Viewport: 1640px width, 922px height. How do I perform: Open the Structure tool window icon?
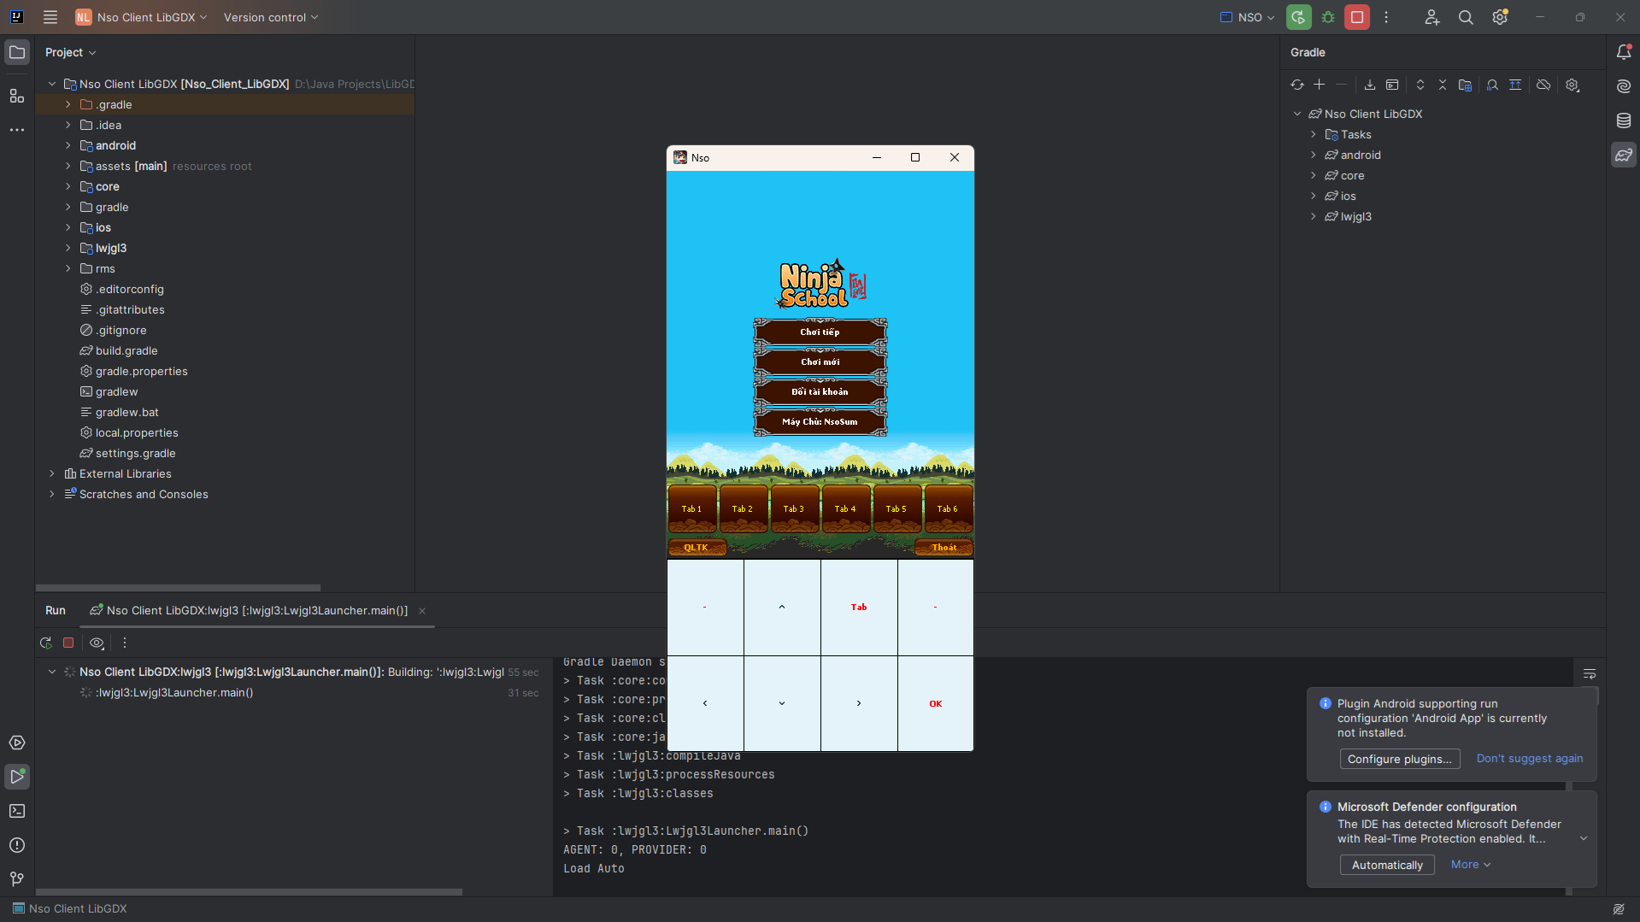click(x=17, y=96)
